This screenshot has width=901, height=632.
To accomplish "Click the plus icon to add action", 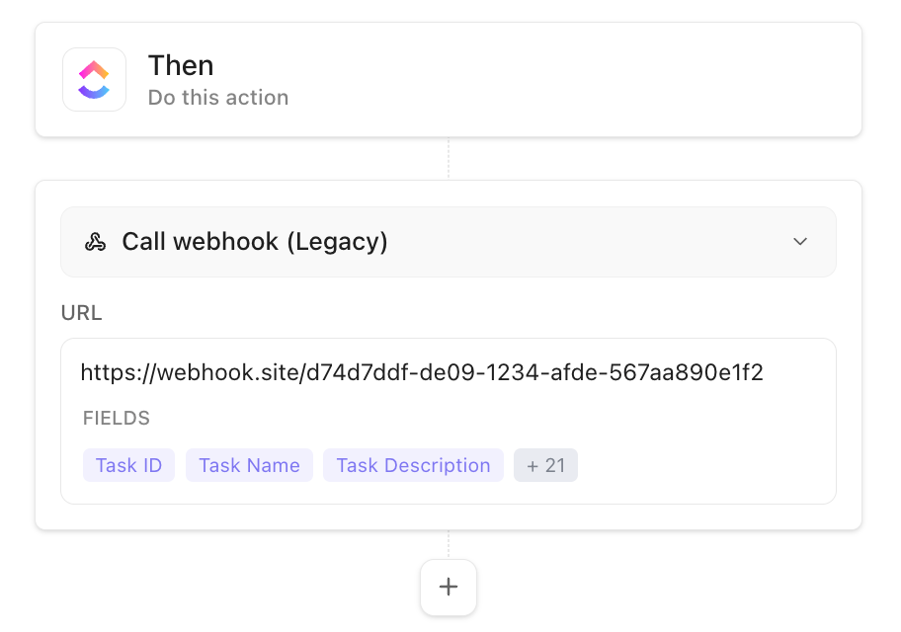I will coord(449,588).
